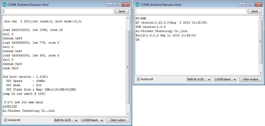Click 'csum 0xc0' line in left output

[11, 68]
